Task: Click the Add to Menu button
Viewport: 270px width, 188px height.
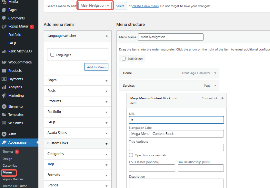Action: 96,67
